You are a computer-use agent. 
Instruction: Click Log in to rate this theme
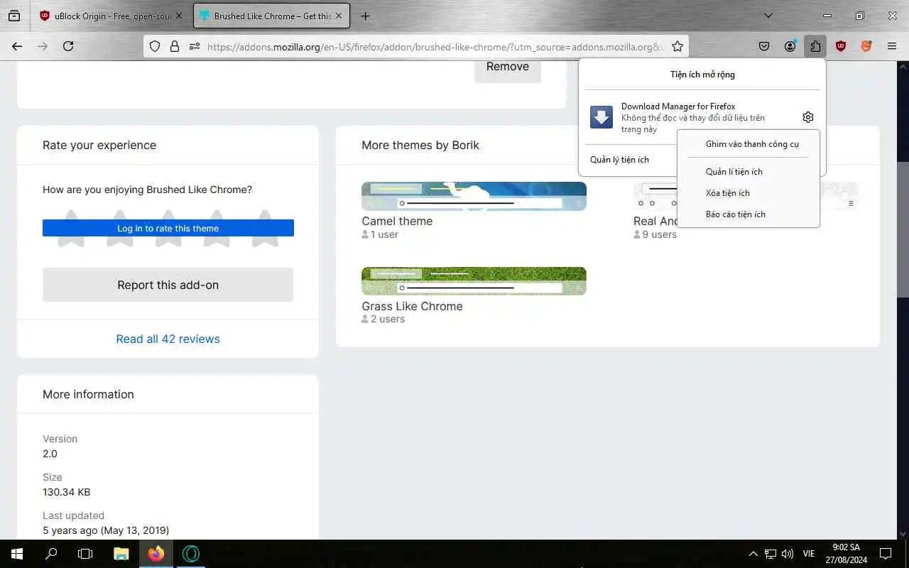click(x=168, y=229)
